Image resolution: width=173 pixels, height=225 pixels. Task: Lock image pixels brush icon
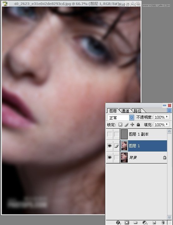coord(126,125)
